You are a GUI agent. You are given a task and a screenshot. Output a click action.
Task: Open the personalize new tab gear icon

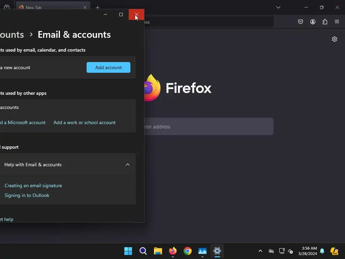[335, 39]
